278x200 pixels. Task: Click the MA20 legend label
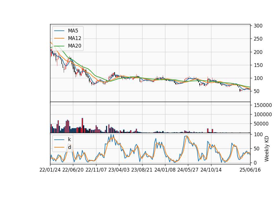pos(74,46)
